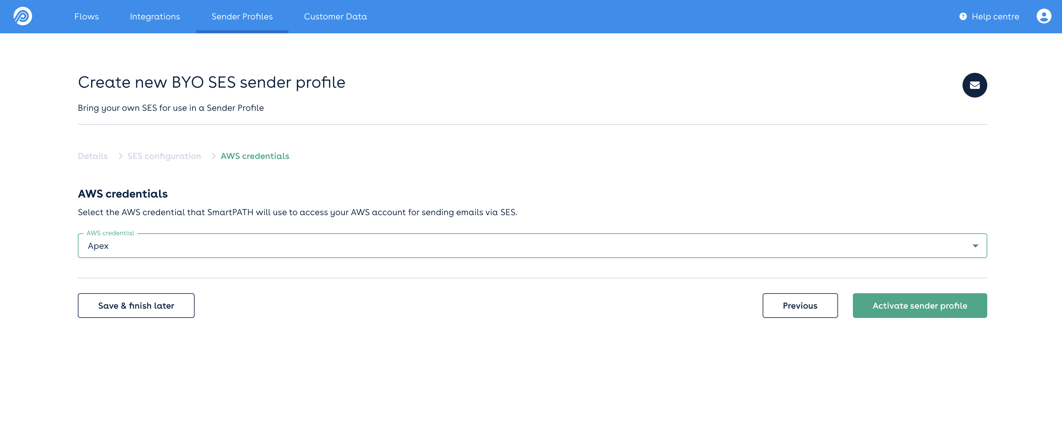The height and width of the screenshot is (442, 1062).
Task: Go back to the Details step
Action: (93, 156)
